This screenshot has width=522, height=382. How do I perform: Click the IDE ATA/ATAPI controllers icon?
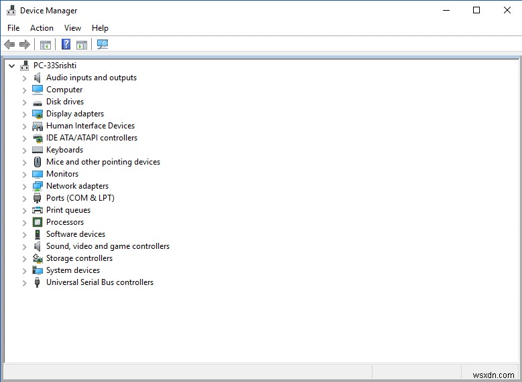(x=38, y=138)
